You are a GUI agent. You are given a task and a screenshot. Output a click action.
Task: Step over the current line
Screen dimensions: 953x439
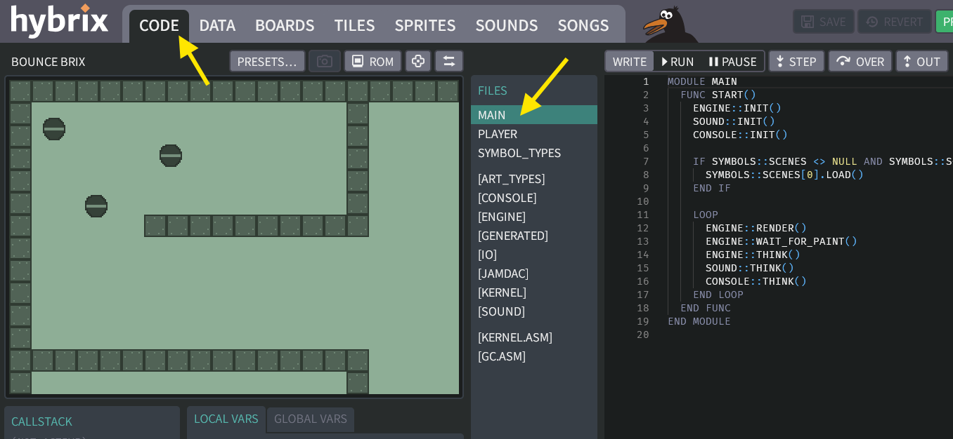pos(860,62)
